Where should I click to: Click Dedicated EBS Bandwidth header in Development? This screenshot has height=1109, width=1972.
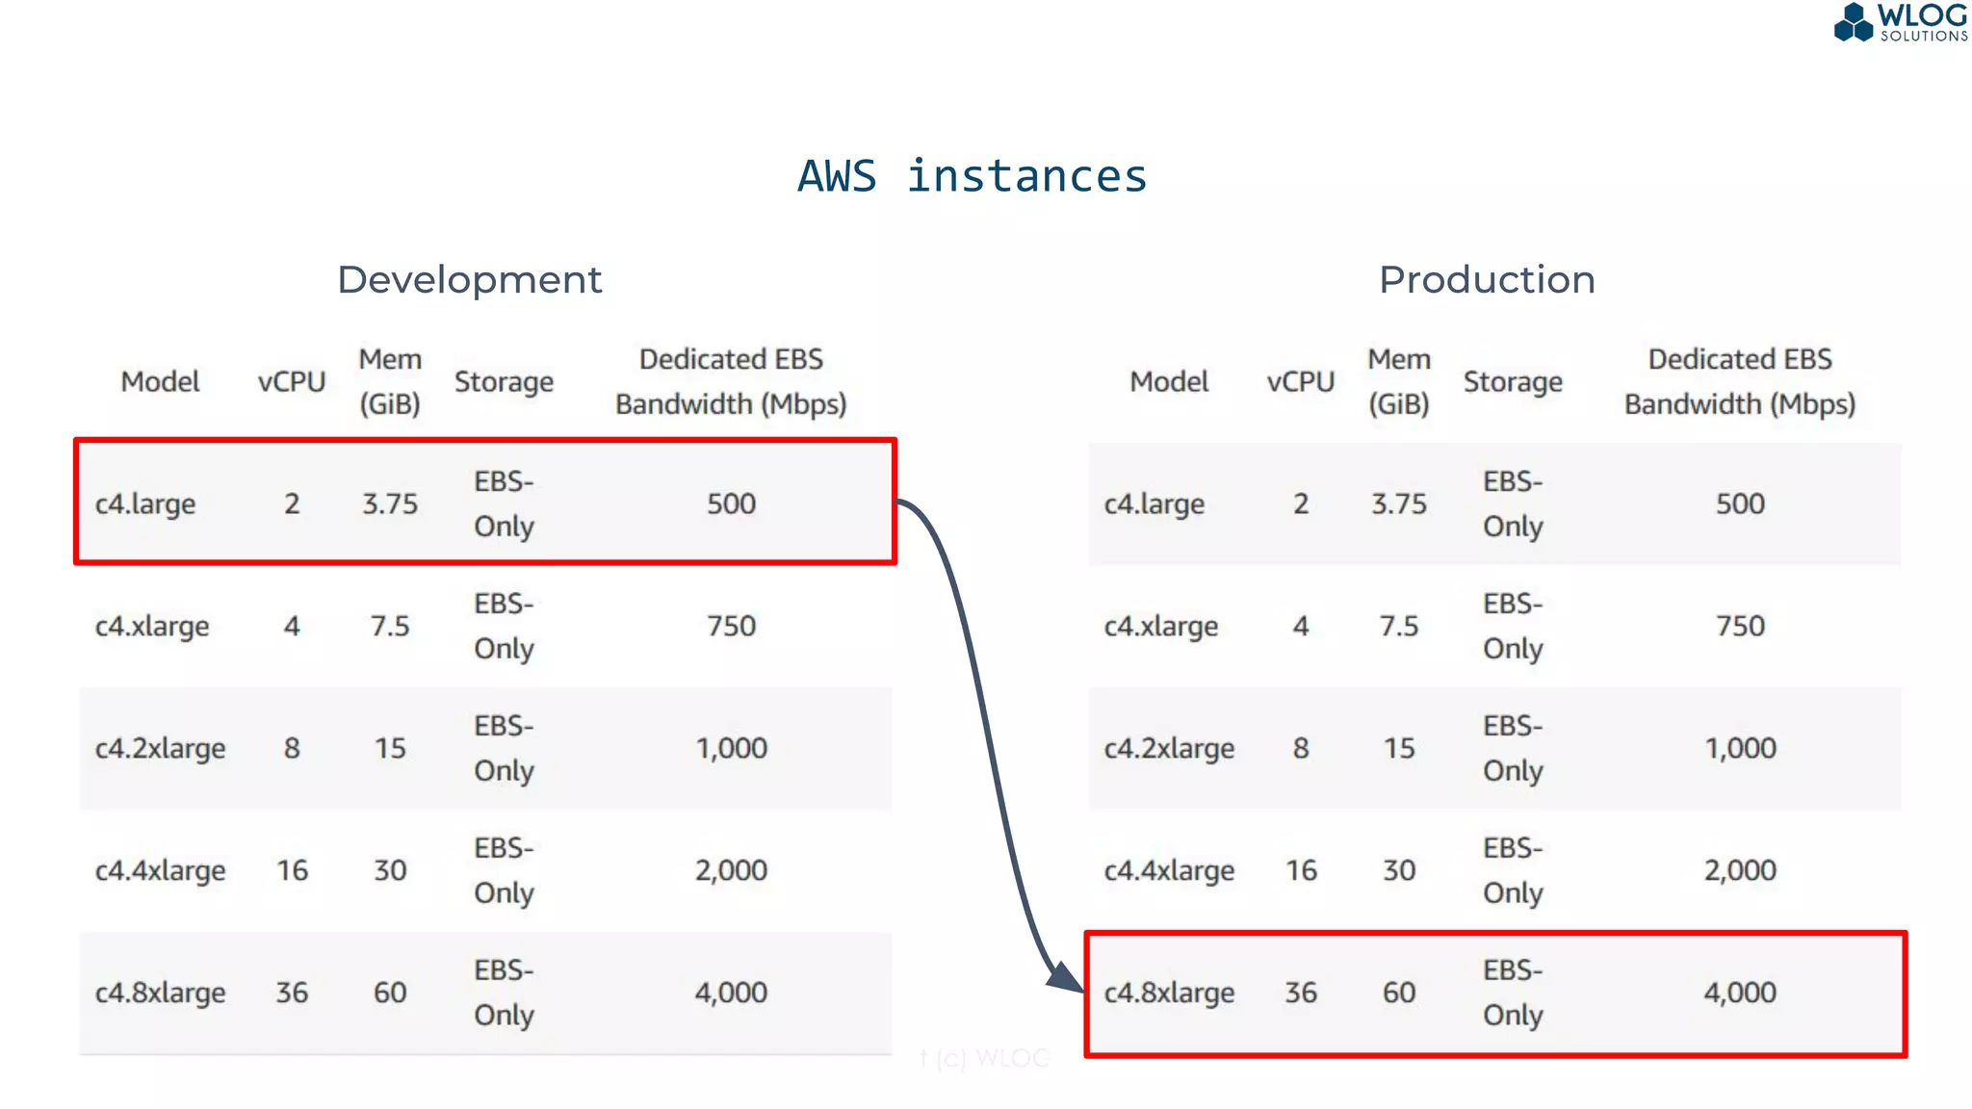click(731, 382)
